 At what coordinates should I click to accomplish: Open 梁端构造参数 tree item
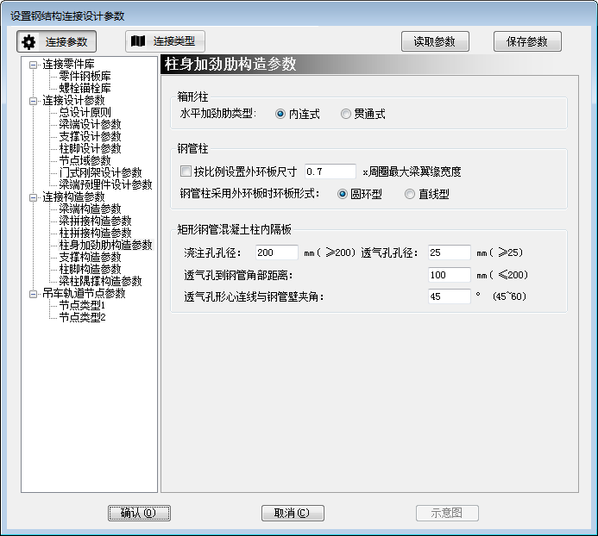[91, 209]
